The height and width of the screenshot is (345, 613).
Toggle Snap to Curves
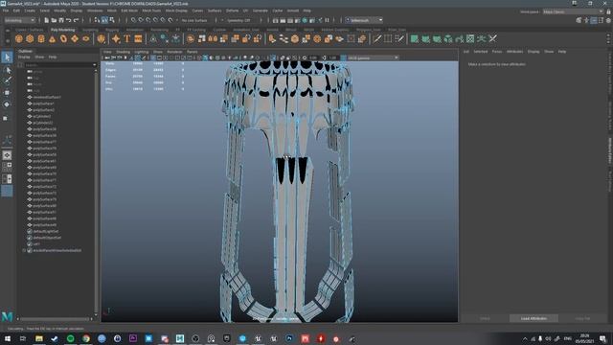click(x=141, y=20)
